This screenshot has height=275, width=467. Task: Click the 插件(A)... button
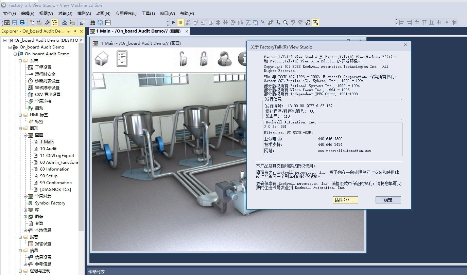click(346, 200)
